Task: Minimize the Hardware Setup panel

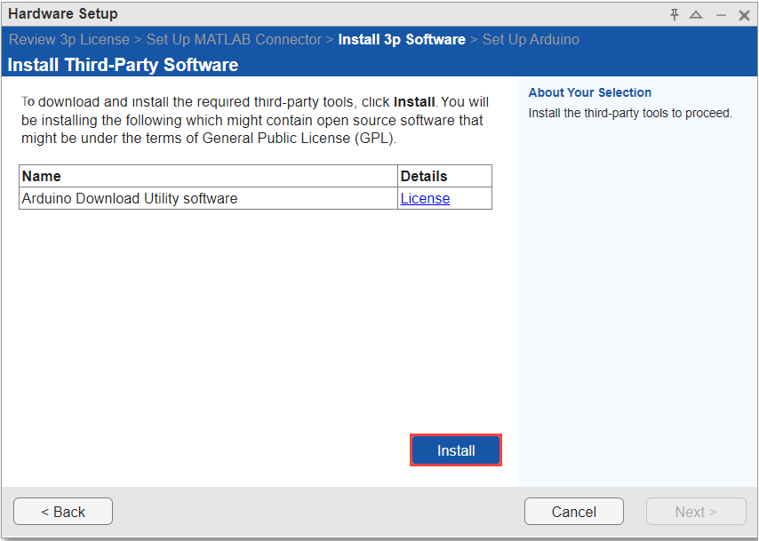Action: tap(721, 15)
